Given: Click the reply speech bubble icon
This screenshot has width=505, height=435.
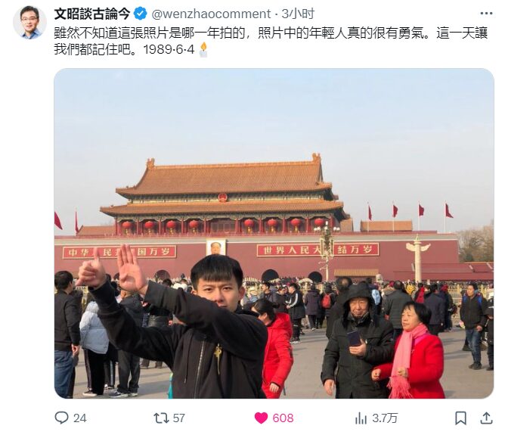Looking at the screenshot, I should tap(61, 418).
